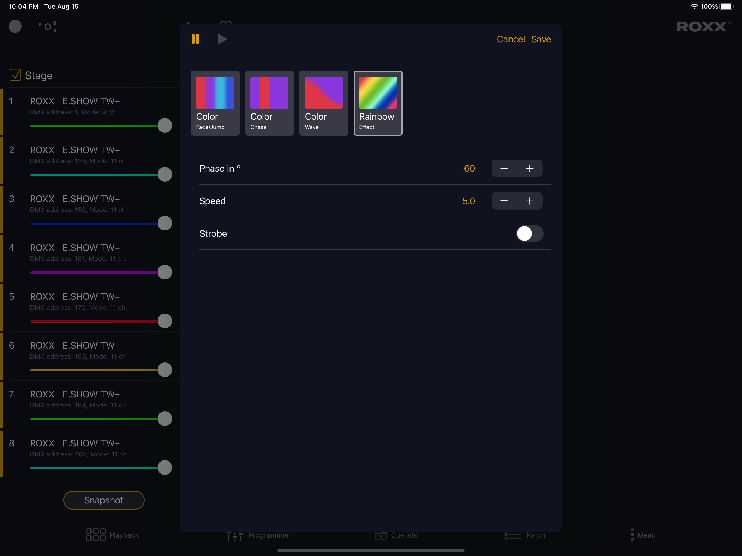Play the effect preview
Screen dimensions: 742x556
(222, 39)
